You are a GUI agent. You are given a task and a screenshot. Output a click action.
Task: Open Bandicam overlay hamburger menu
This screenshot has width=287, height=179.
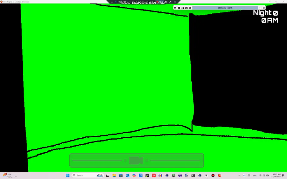(x=112, y=2)
